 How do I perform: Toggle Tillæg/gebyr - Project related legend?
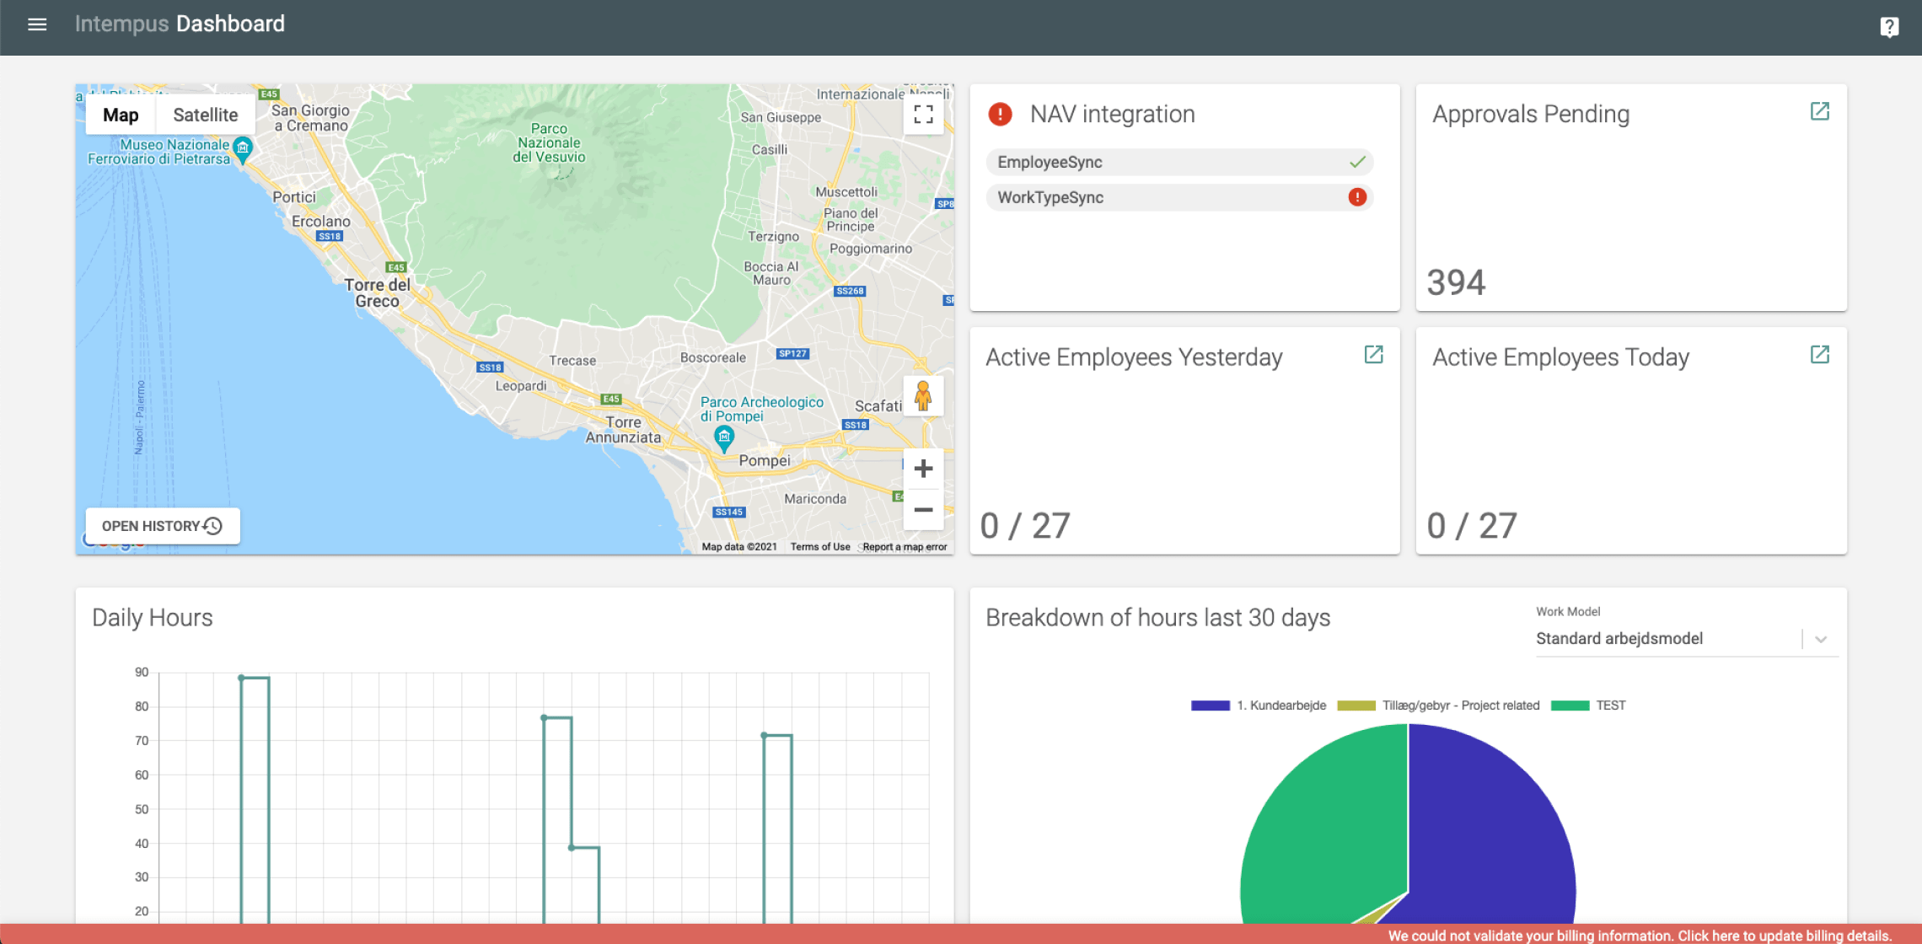[x=1439, y=705]
